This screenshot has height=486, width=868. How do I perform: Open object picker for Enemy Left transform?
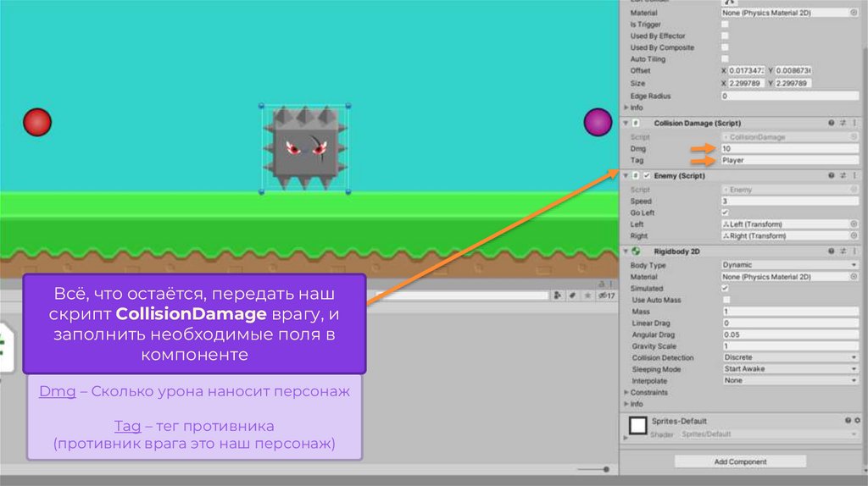click(x=854, y=224)
